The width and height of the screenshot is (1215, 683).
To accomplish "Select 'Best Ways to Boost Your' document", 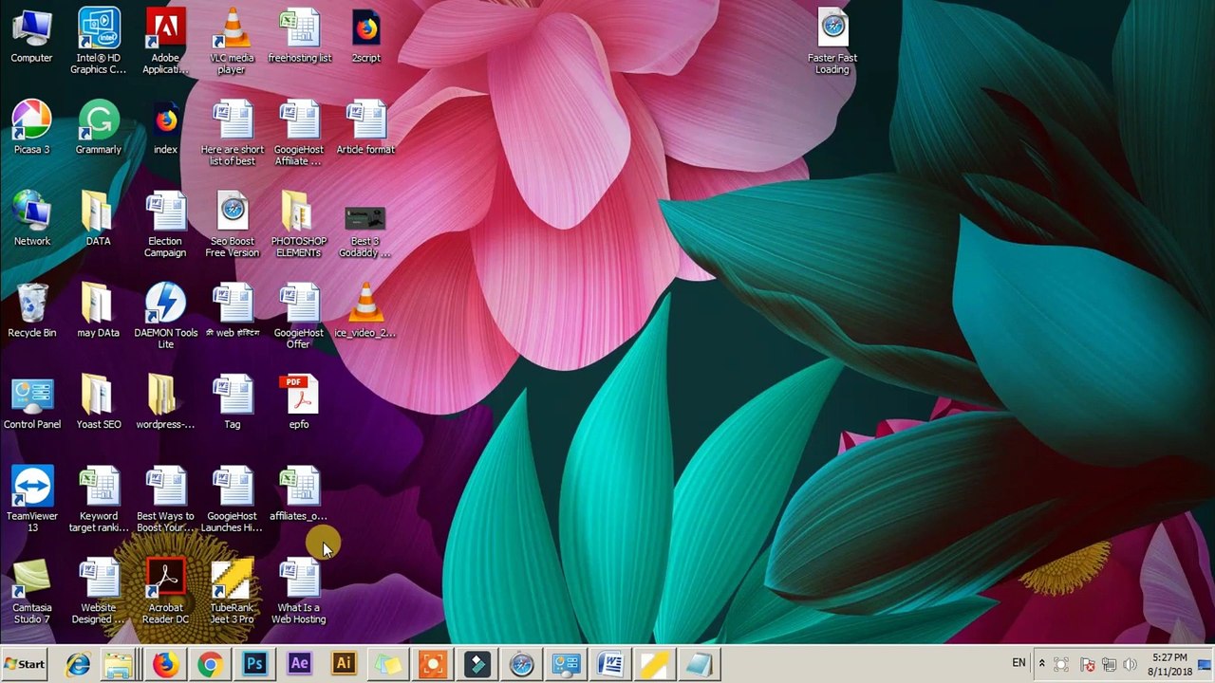I will click(165, 500).
